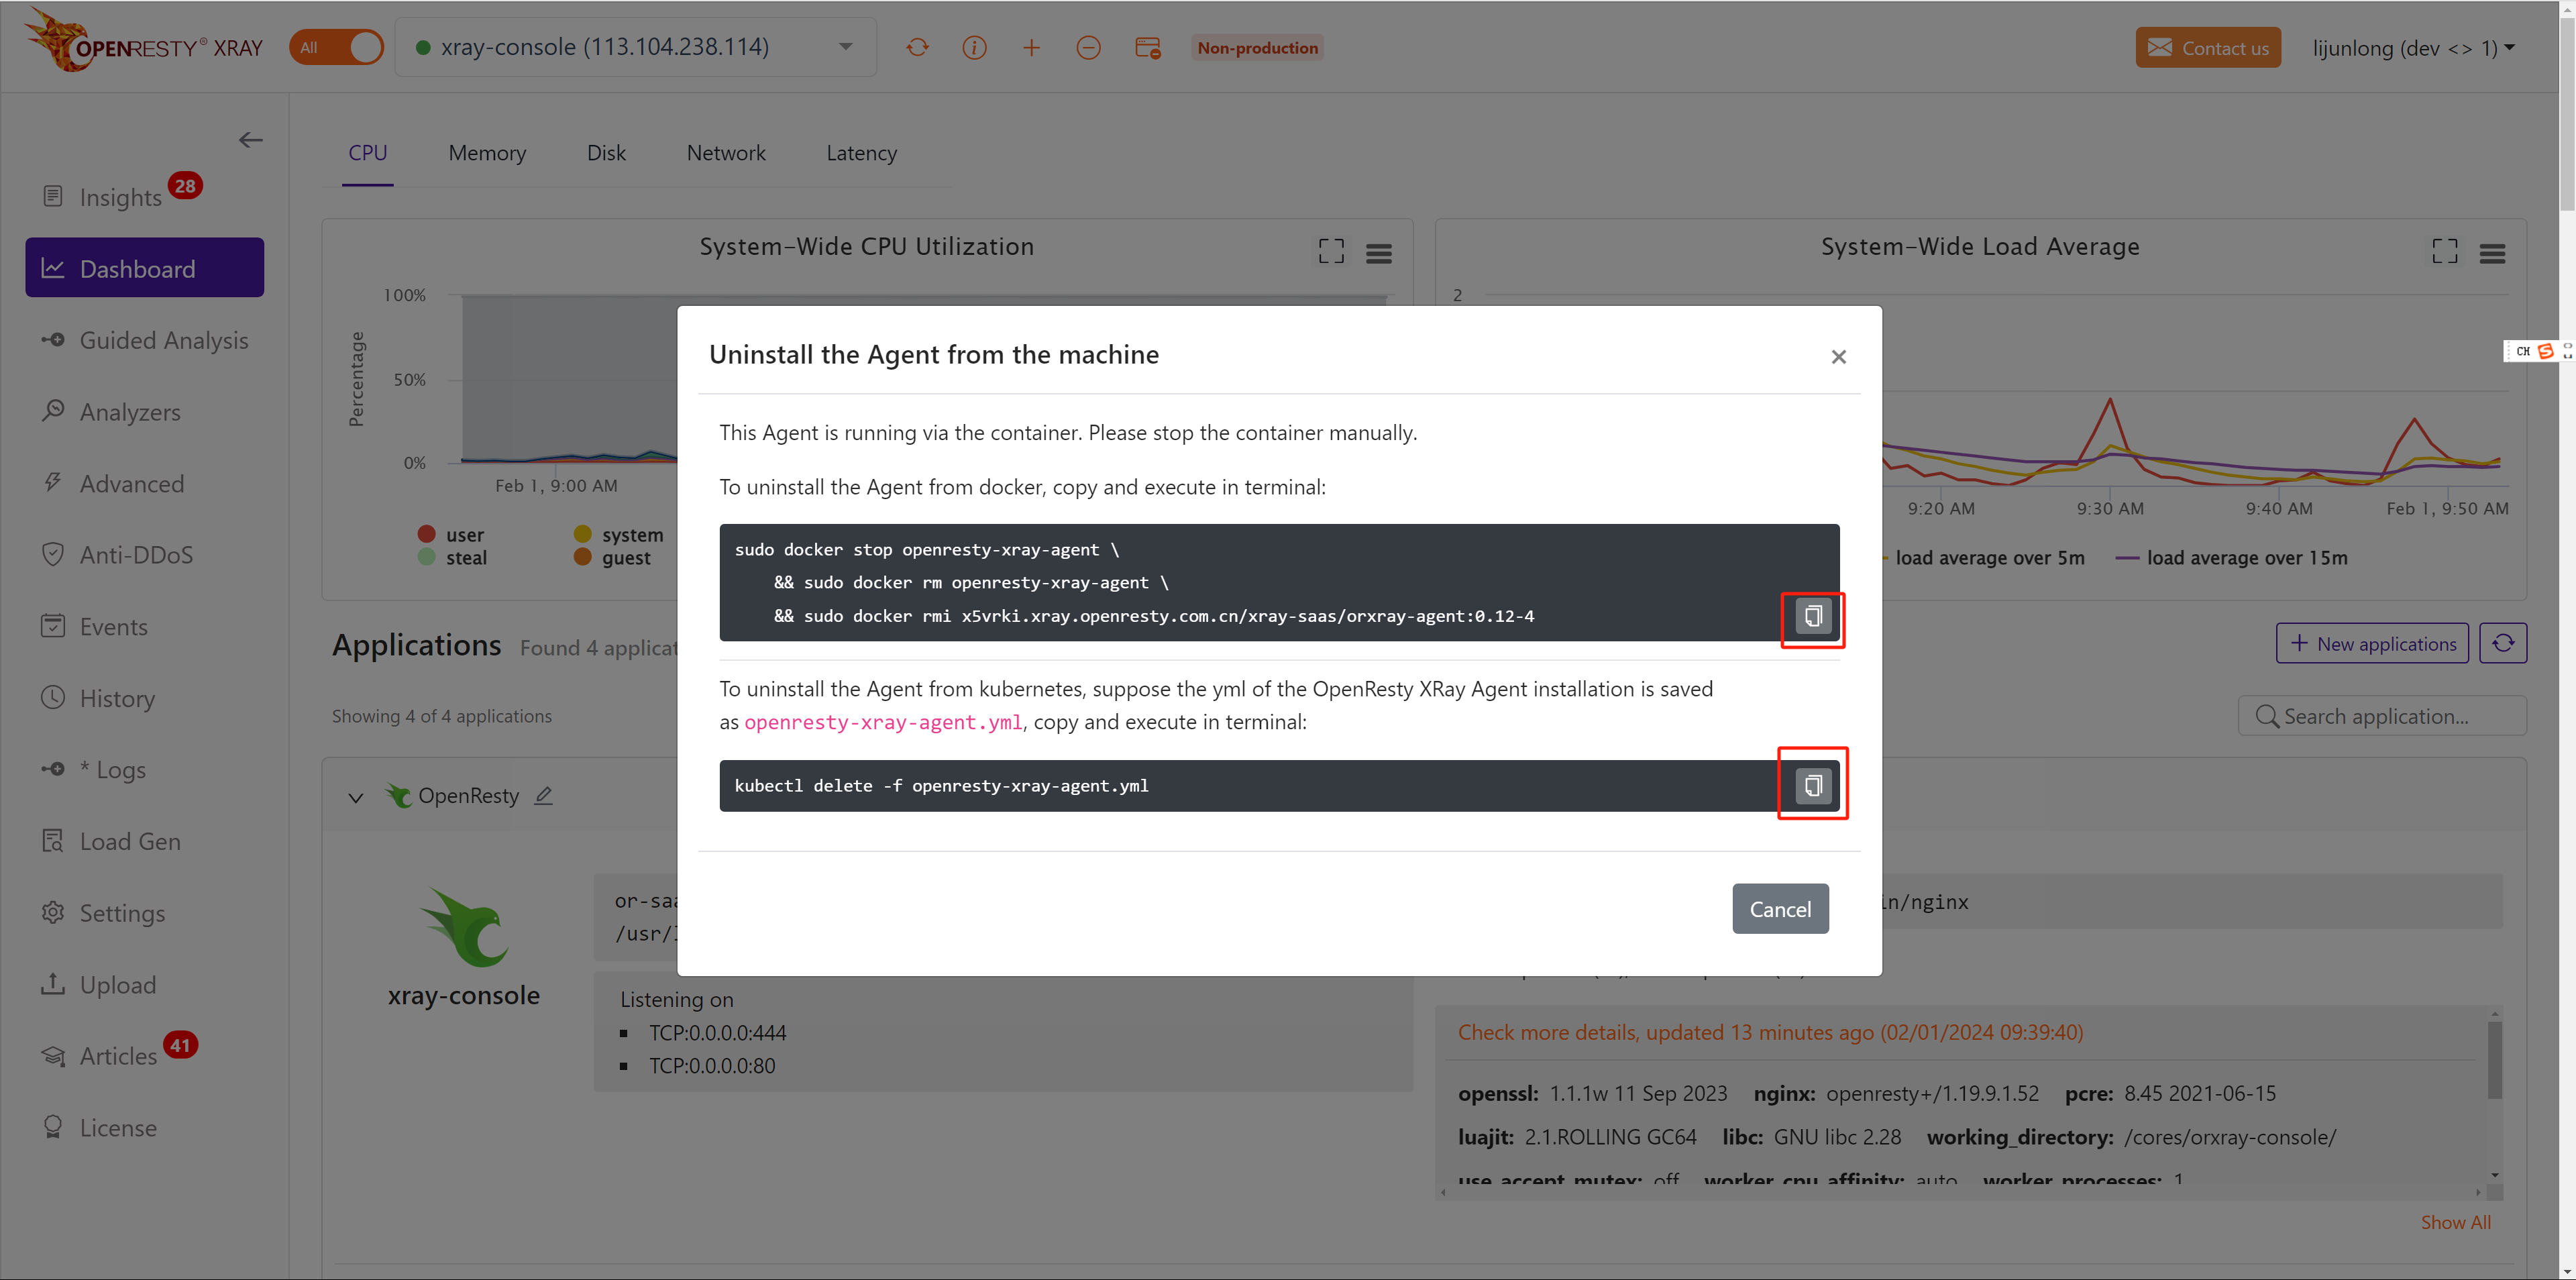Expand Load Average chart to fullscreen

[2445, 251]
